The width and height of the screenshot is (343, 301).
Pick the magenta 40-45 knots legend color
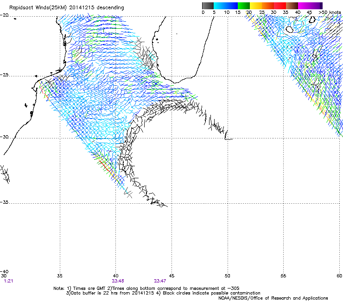click(x=304, y=6)
